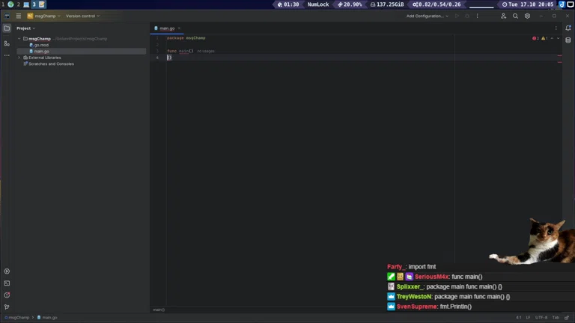Open the Project view dropdown
The image size is (575, 323).
[x=26, y=28]
